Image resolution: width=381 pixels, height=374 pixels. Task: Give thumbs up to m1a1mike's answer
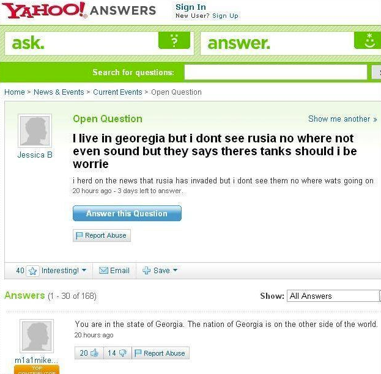pyautogui.click(x=94, y=353)
